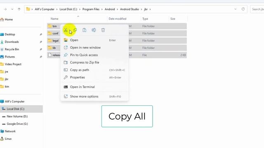This screenshot has height=148, width=264.
Task: Sort by Size column header
Action: pyautogui.click(x=173, y=19)
